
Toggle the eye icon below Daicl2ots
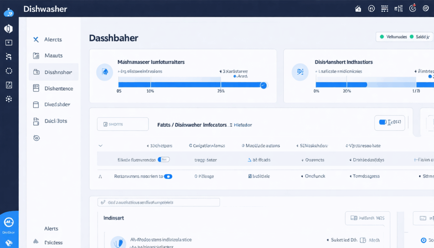click(x=36, y=138)
